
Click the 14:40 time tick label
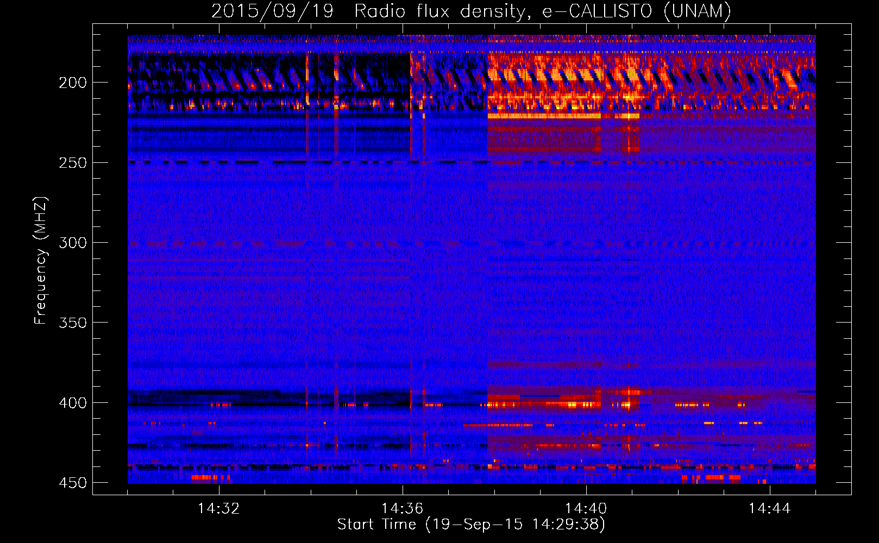[x=586, y=509]
